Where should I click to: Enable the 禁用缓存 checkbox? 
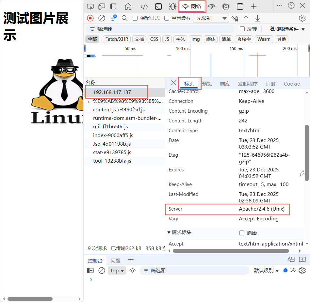pyautogui.click(x=167, y=18)
